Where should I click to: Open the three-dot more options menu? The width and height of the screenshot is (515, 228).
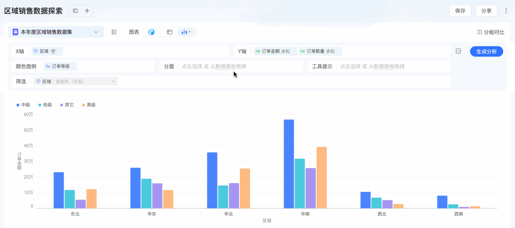click(x=506, y=11)
